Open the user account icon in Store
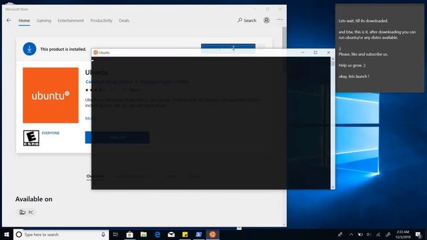 [x=266, y=21]
